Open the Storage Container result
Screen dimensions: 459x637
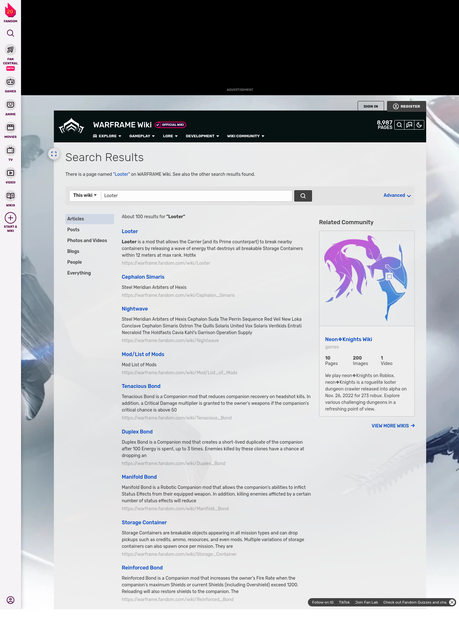[x=144, y=522]
